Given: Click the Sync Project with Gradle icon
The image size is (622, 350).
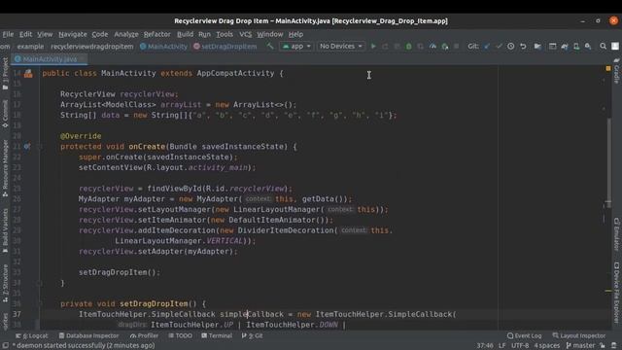Looking at the screenshot, I should 565,47.
